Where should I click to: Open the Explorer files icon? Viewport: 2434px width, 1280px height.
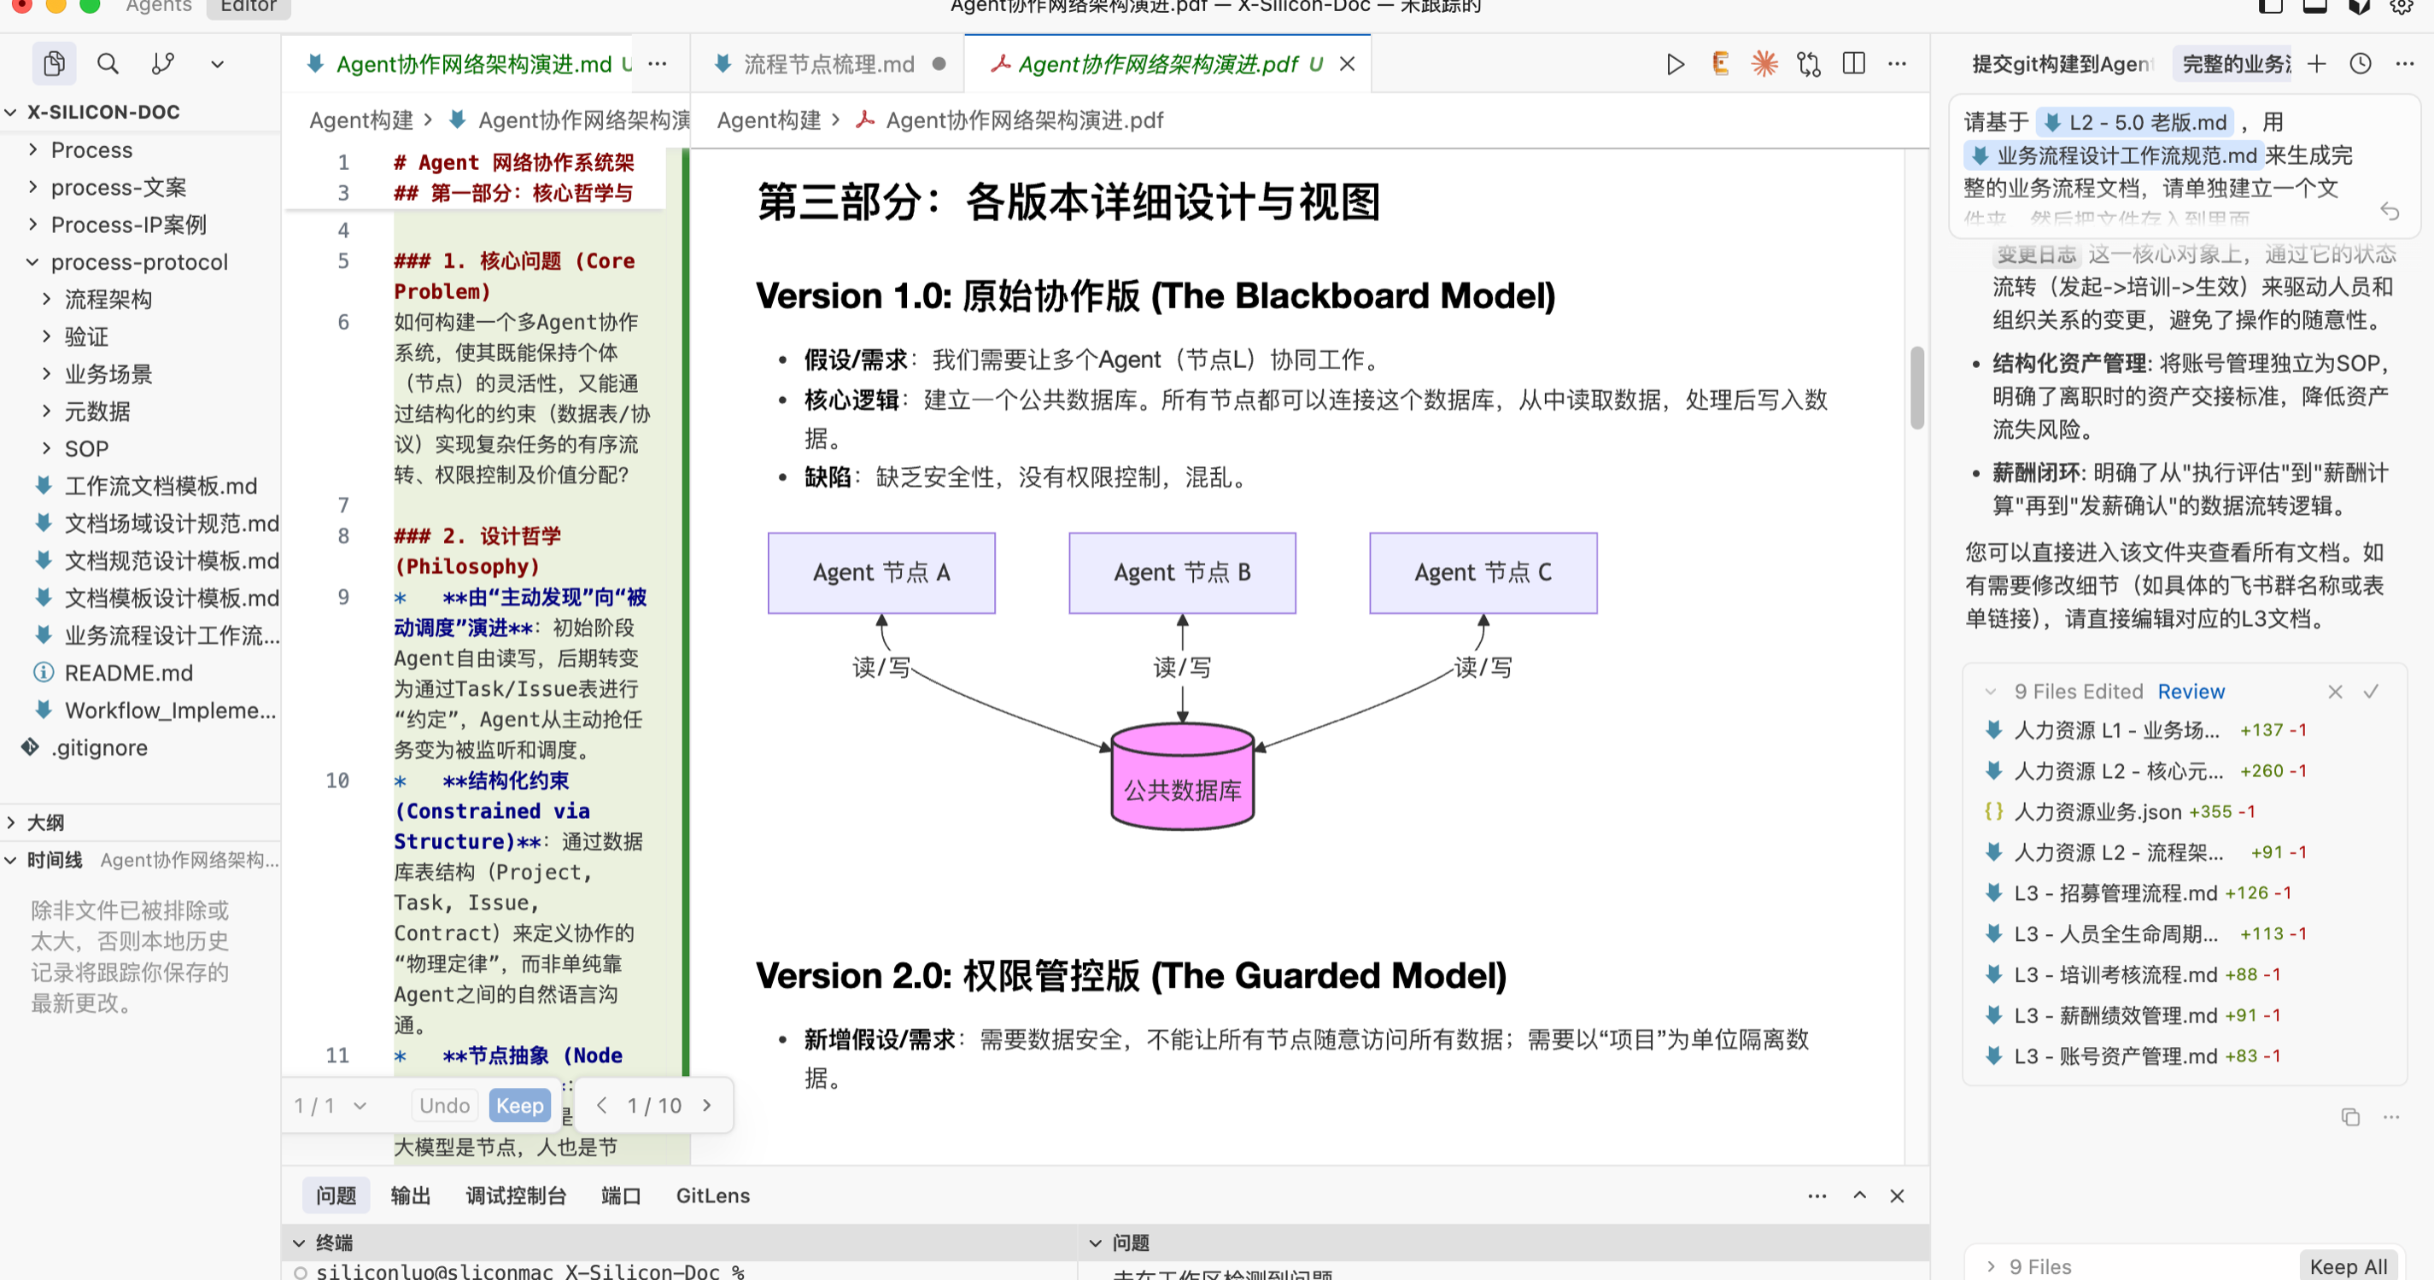pos(54,63)
